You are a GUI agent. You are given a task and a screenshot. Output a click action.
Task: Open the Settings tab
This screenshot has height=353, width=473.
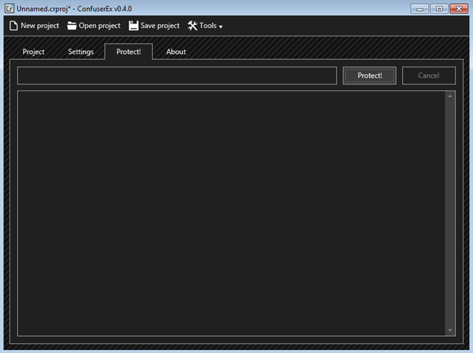[81, 52]
